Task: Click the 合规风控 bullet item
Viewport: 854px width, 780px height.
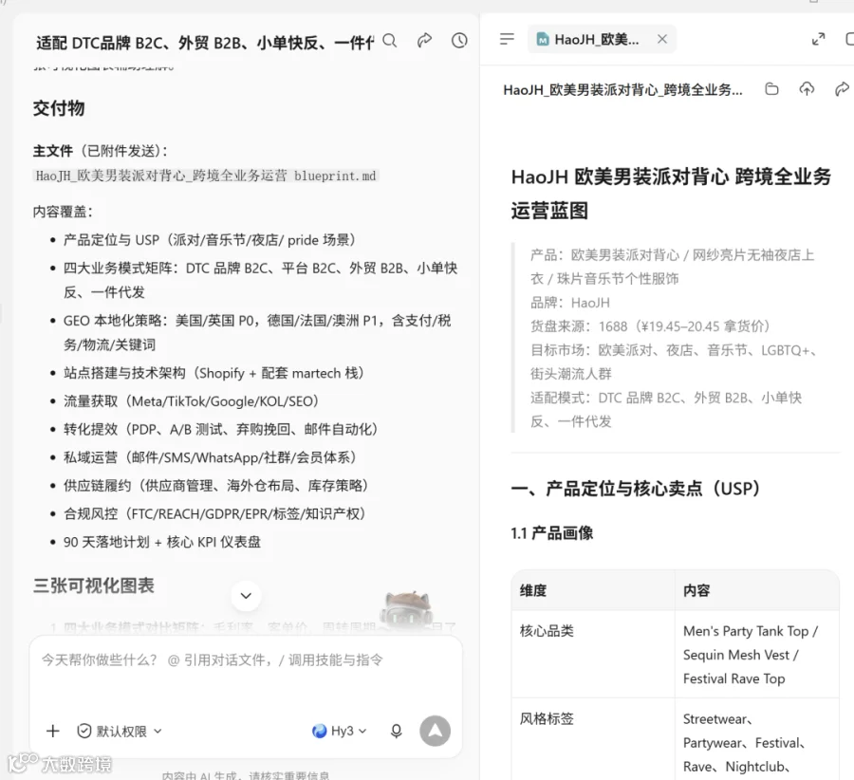Action: click(x=214, y=513)
